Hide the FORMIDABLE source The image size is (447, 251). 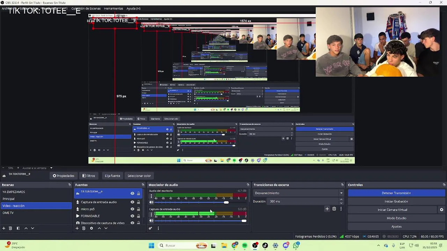(132, 216)
